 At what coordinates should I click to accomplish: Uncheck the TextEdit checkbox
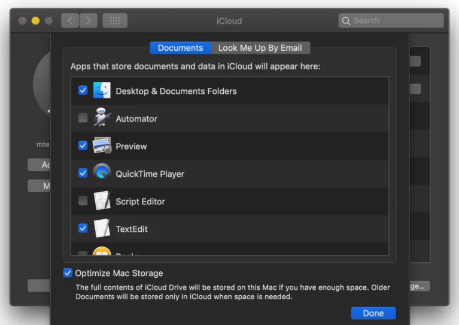click(x=83, y=228)
